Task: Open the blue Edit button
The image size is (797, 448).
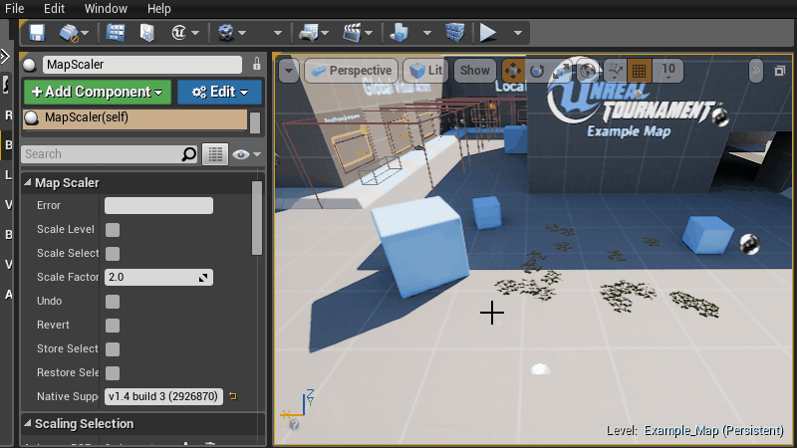Action: click(x=219, y=92)
